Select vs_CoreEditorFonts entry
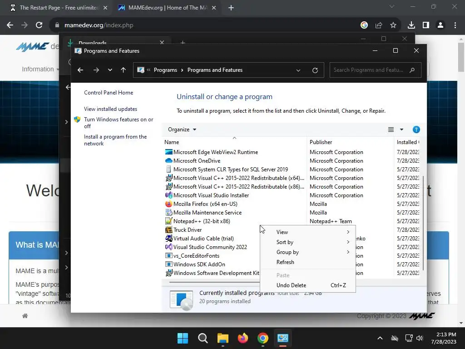This screenshot has height=349, width=465. (x=196, y=255)
